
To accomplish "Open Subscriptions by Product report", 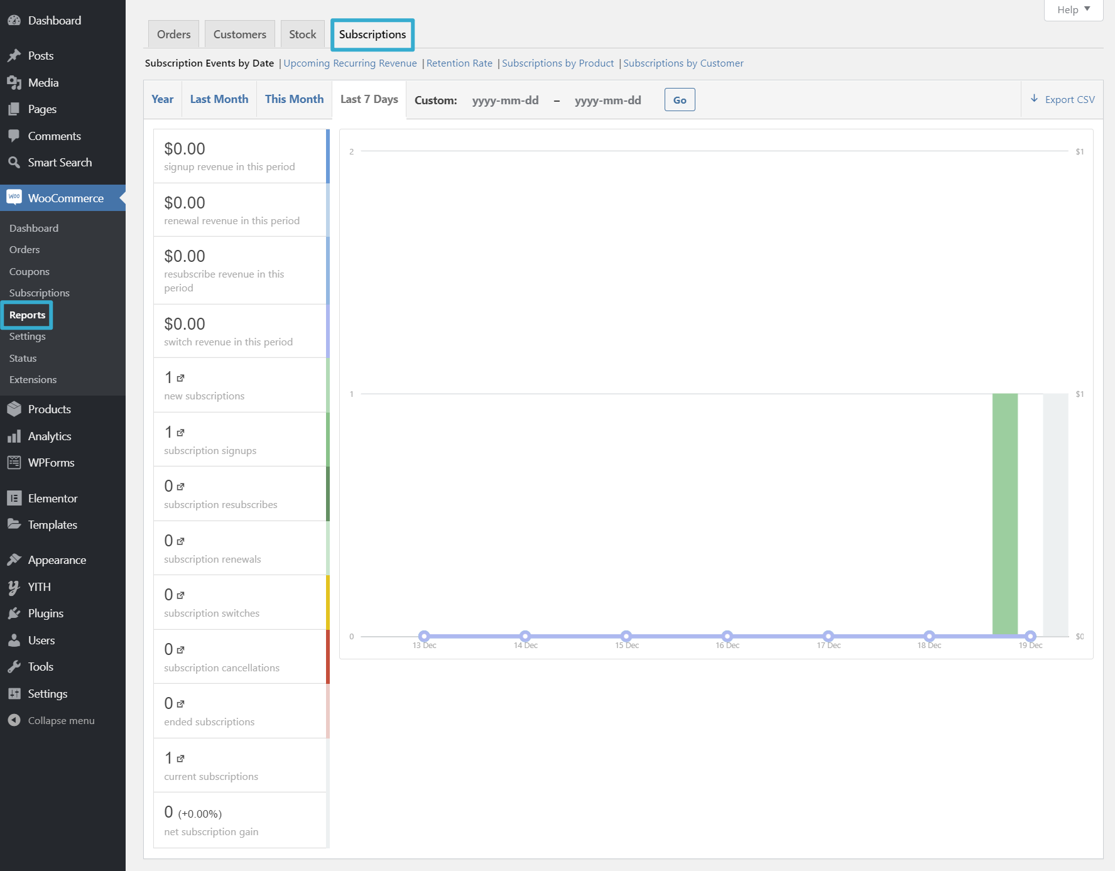I will (558, 63).
